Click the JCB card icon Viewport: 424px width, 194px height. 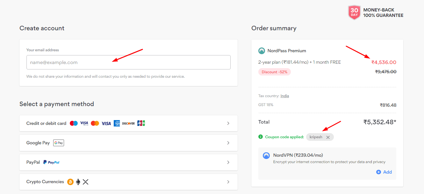click(141, 123)
